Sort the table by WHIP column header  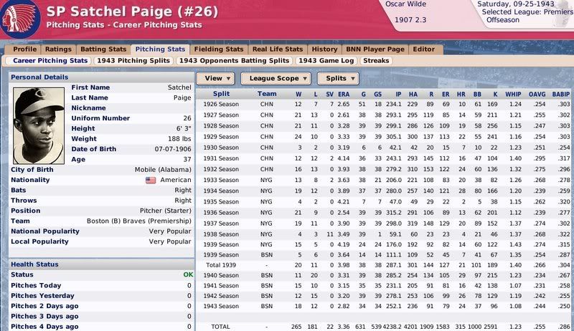tap(509, 93)
